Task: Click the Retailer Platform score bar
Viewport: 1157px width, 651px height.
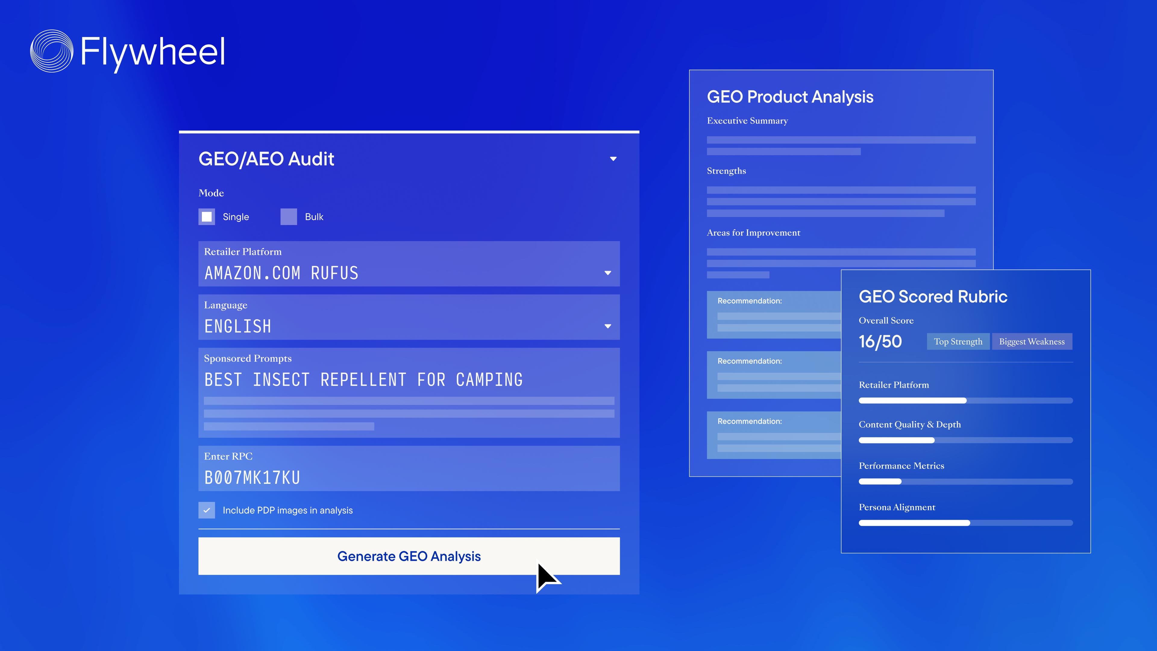Action: pos(966,400)
